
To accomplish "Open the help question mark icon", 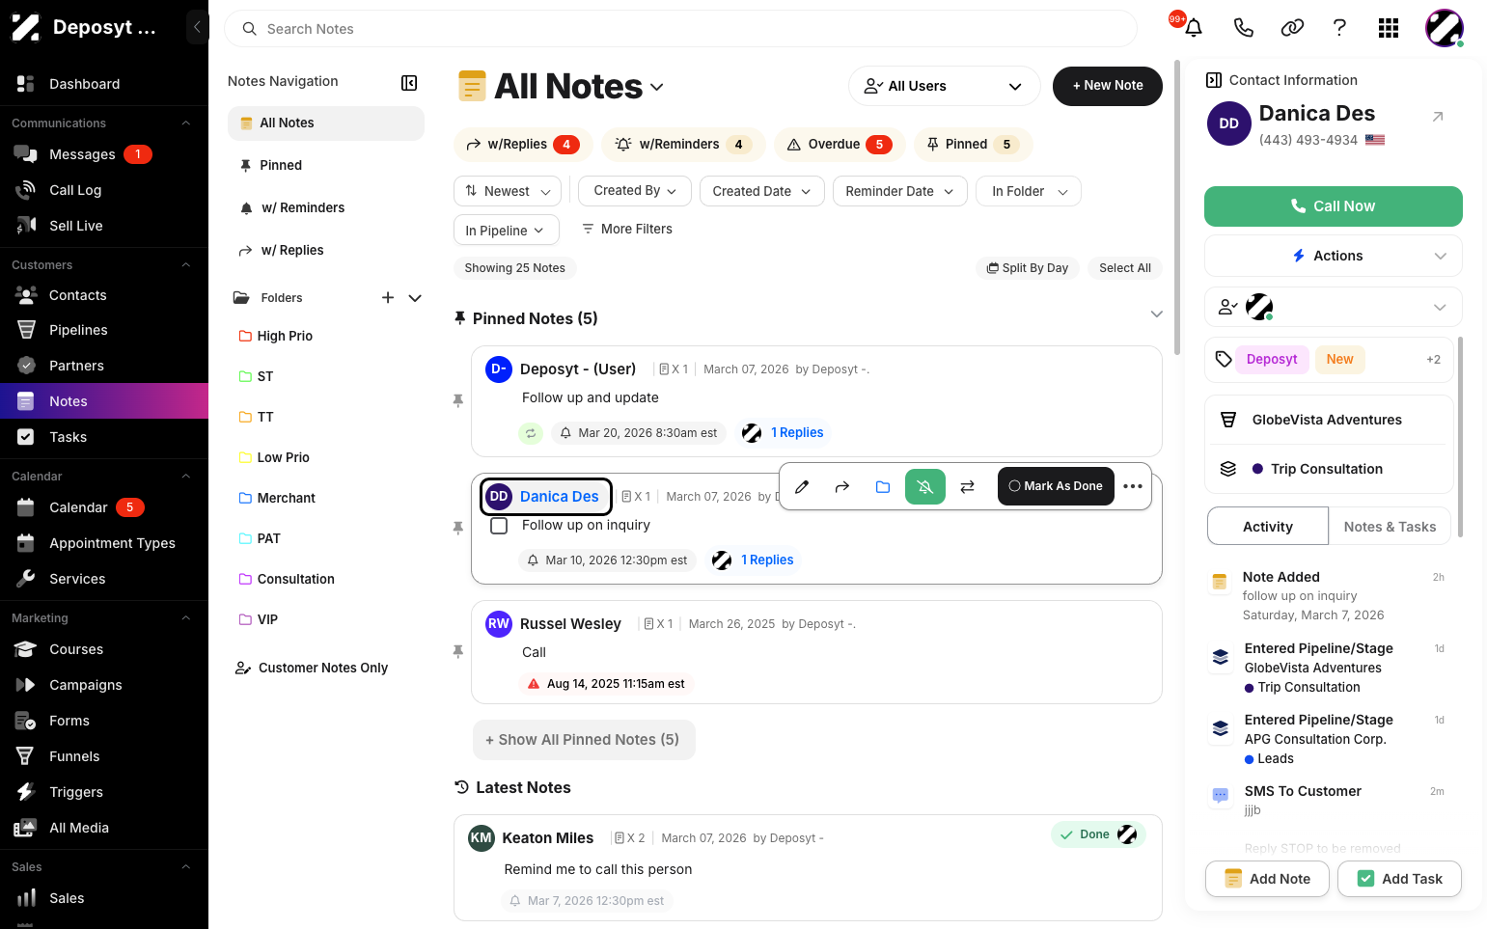I will click(x=1339, y=28).
